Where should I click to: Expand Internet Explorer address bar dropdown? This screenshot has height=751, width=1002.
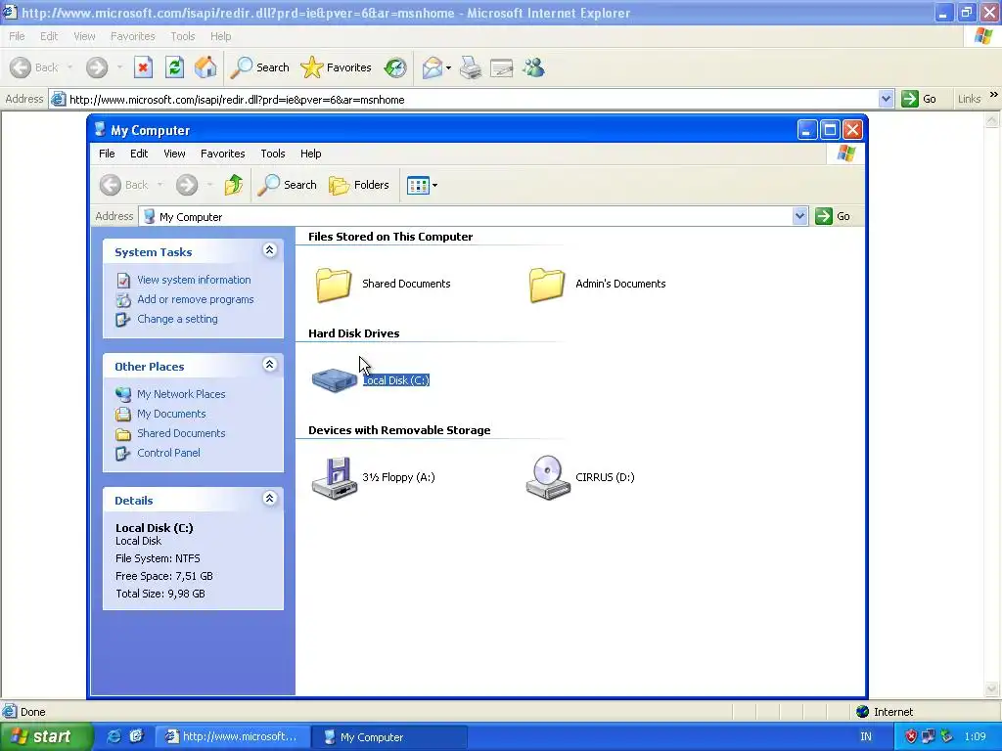pyautogui.click(x=886, y=99)
